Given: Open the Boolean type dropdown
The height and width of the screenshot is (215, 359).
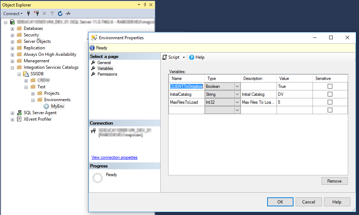Looking at the screenshot, I should click(x=237, y=86).
